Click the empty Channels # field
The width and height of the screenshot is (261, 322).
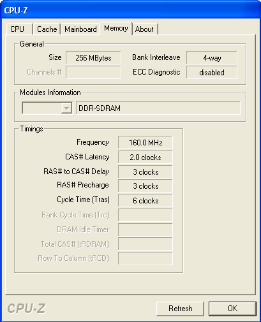coord(93,72)
